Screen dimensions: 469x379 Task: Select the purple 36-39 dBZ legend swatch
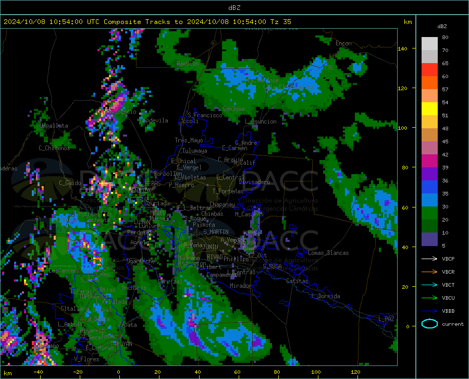click(429, 174)
